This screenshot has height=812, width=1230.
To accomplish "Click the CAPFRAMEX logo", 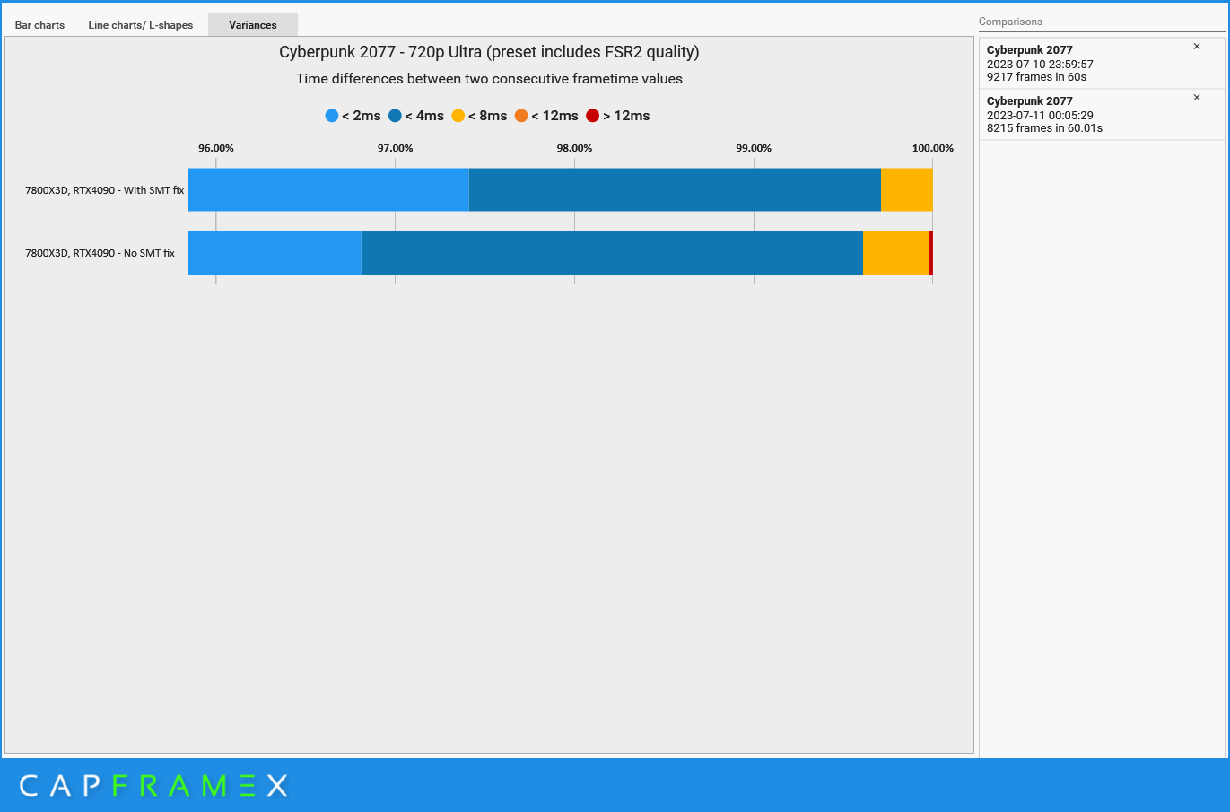I will [153, 786].
